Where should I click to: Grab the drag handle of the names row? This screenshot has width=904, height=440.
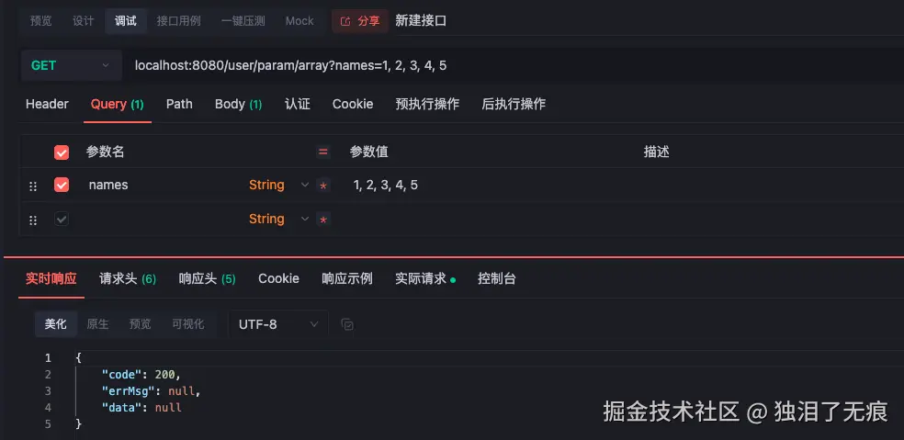click(x=33, y=186)
